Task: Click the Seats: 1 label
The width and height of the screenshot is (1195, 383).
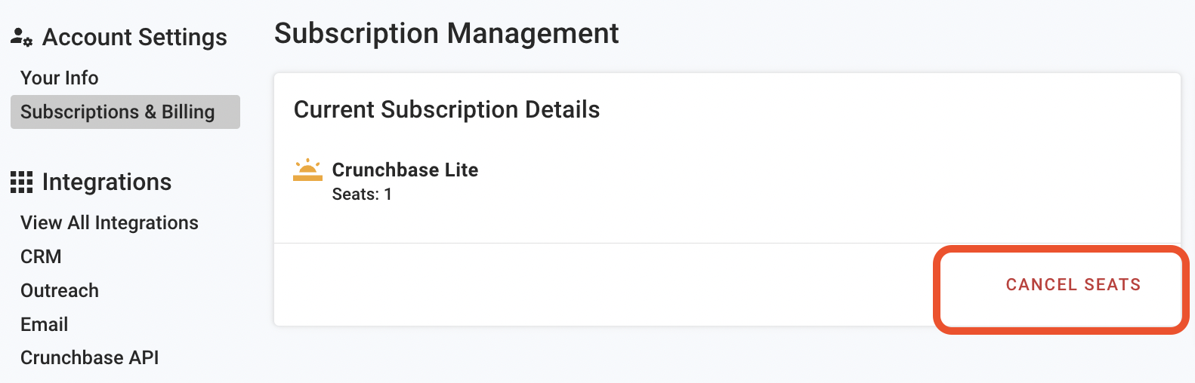Action: 362,194
